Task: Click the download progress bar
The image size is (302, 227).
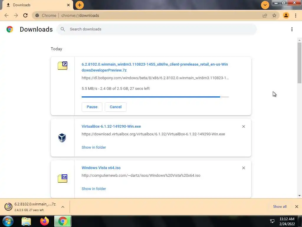Action: point(155,97)
